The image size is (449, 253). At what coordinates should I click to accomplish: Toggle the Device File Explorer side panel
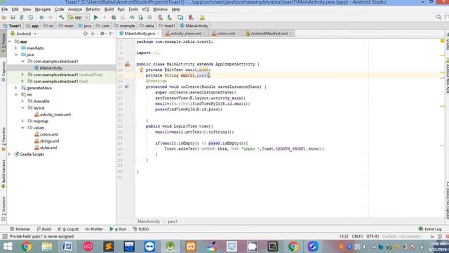(x=447, y=200)
